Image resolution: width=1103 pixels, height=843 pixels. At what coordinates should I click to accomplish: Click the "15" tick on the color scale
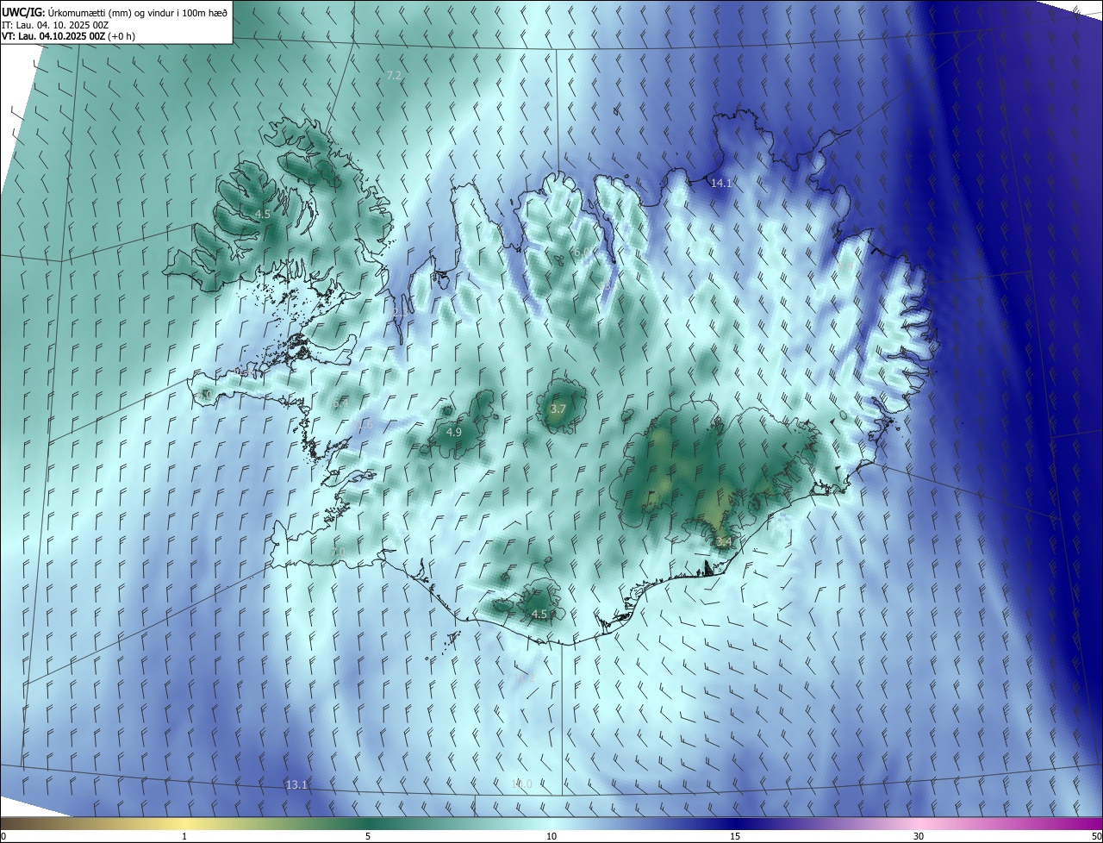click(x=735, y=836)
